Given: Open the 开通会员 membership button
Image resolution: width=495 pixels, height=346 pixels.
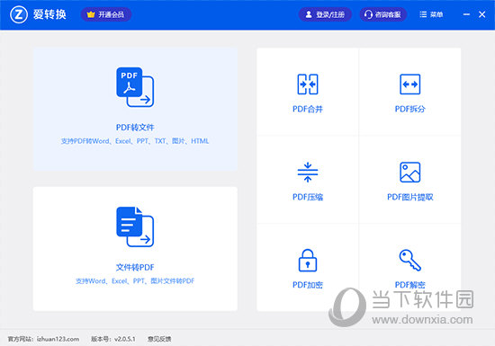Looking at the screenshot, I should point(106,14).
